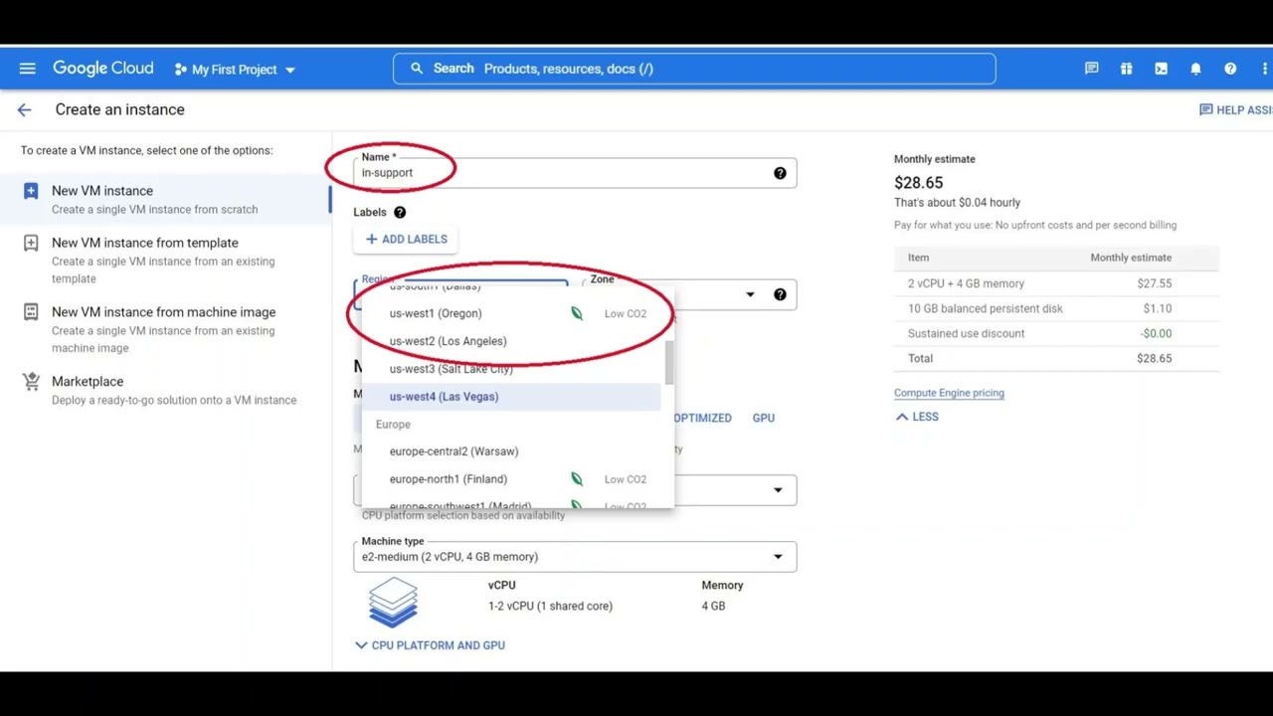This screenshot has width=1273, height=716.
Task: Open the My First Project selector
Action: (x=235, y=70)
